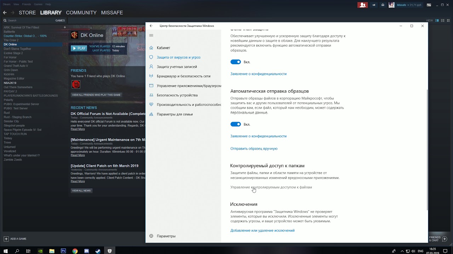
Task: Click View All Friends Who Play This Game
Action: point(96,95)
